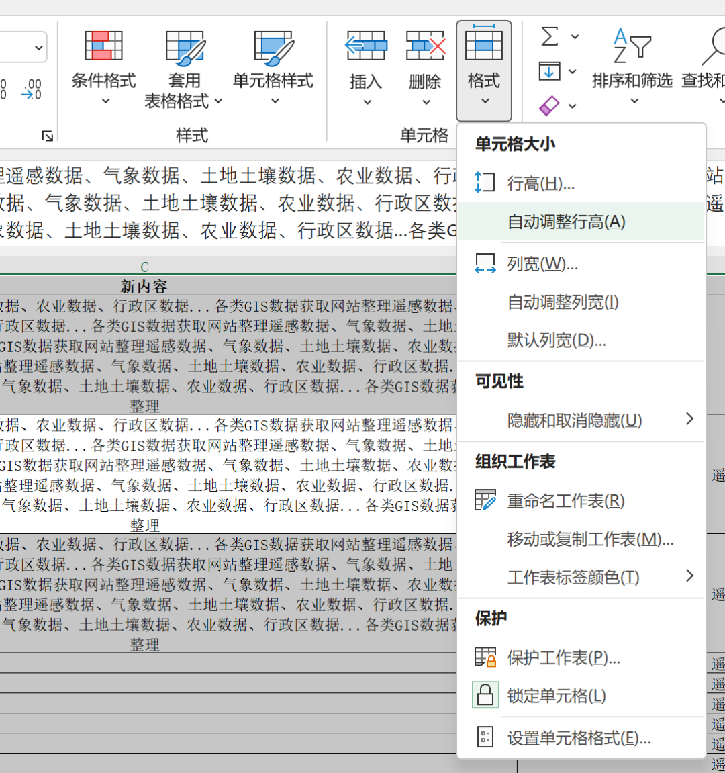Click the row height icon beside 行高
Image resolution: width=725 pixels, height=773 pixels.
click(x=485, y=183)
